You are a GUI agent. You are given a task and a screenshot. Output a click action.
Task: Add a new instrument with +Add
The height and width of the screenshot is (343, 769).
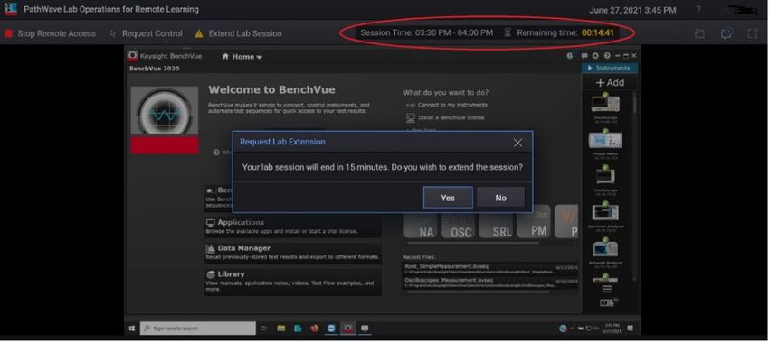tap(610, 83)
